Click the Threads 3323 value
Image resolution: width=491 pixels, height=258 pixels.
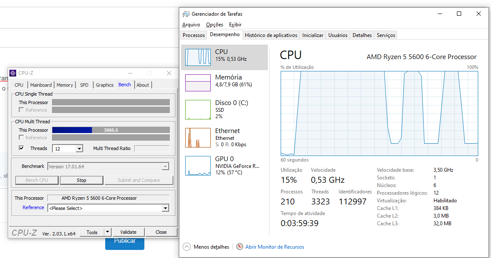coord(320,202)
